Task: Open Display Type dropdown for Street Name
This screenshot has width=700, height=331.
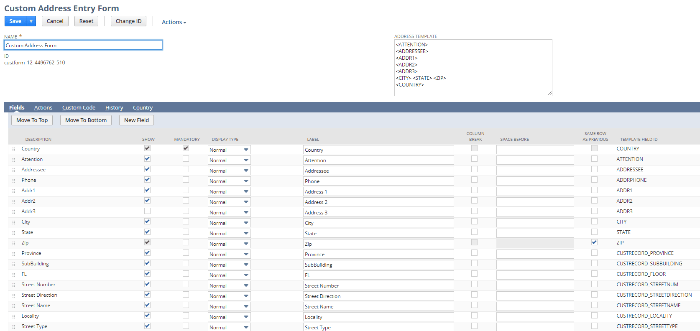Action: (x=229, y=306)
